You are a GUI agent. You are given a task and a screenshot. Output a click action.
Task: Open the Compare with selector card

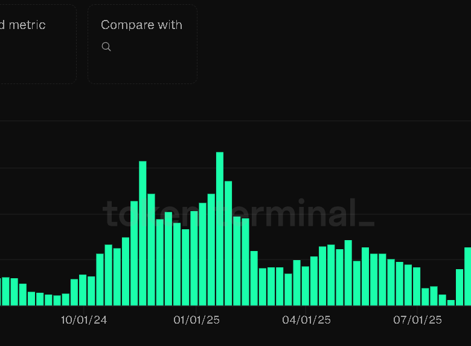click(143, 44)
